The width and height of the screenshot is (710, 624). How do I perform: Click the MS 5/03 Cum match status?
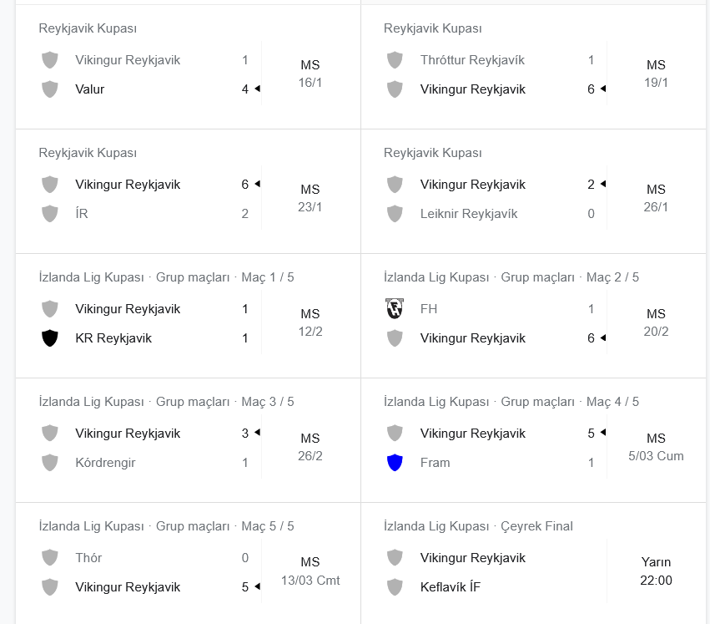(x=656, y=447)
